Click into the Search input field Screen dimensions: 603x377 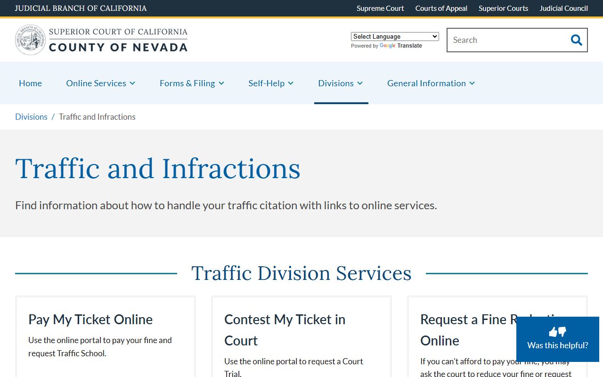(x=507, y=40)
